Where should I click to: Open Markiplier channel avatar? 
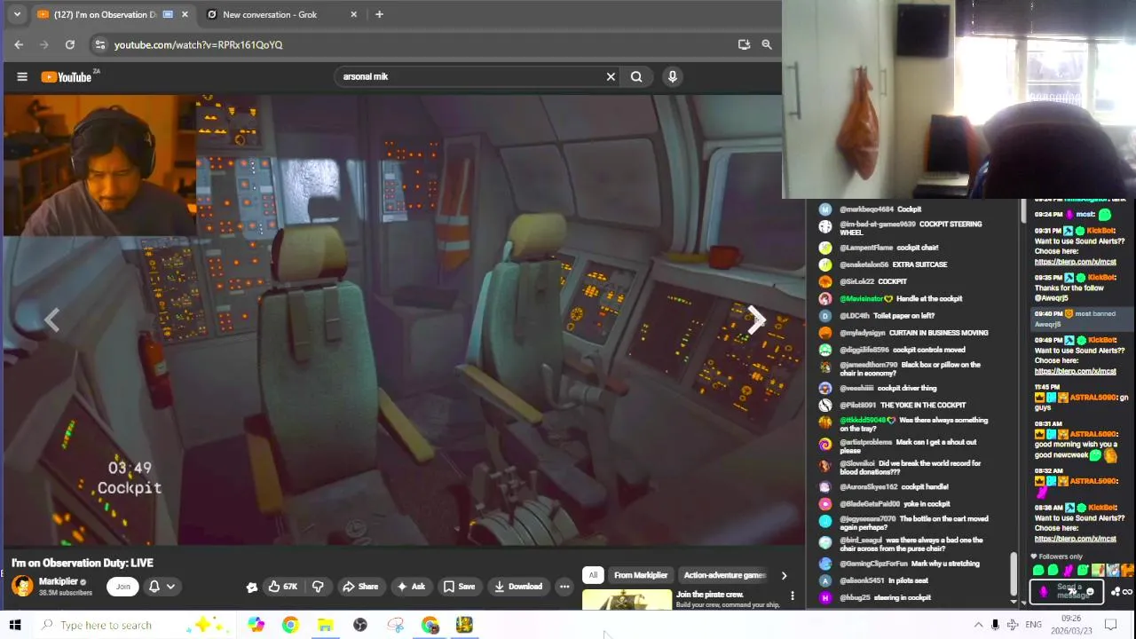click(22, 586)
